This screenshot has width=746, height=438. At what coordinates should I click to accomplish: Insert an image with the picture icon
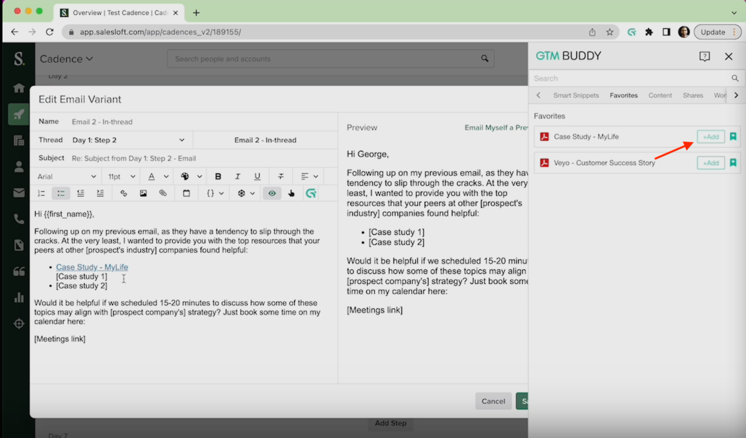143,193
